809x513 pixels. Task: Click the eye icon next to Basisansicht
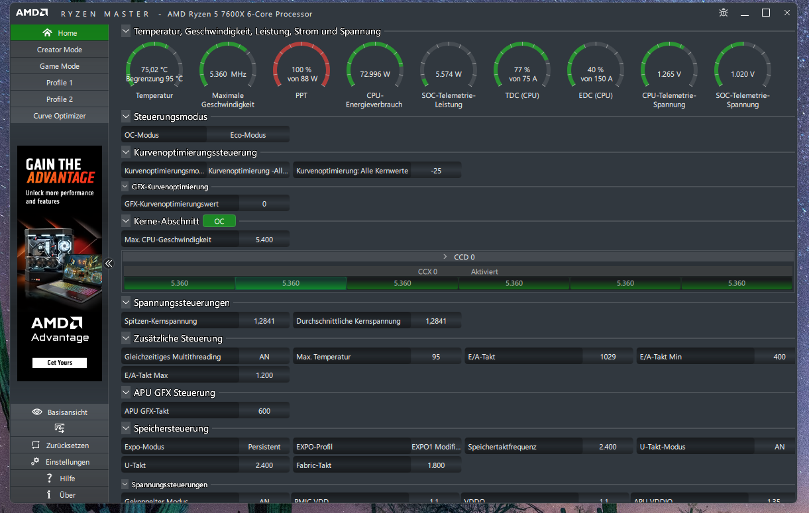pyautogui.click(x=37, y=412)
